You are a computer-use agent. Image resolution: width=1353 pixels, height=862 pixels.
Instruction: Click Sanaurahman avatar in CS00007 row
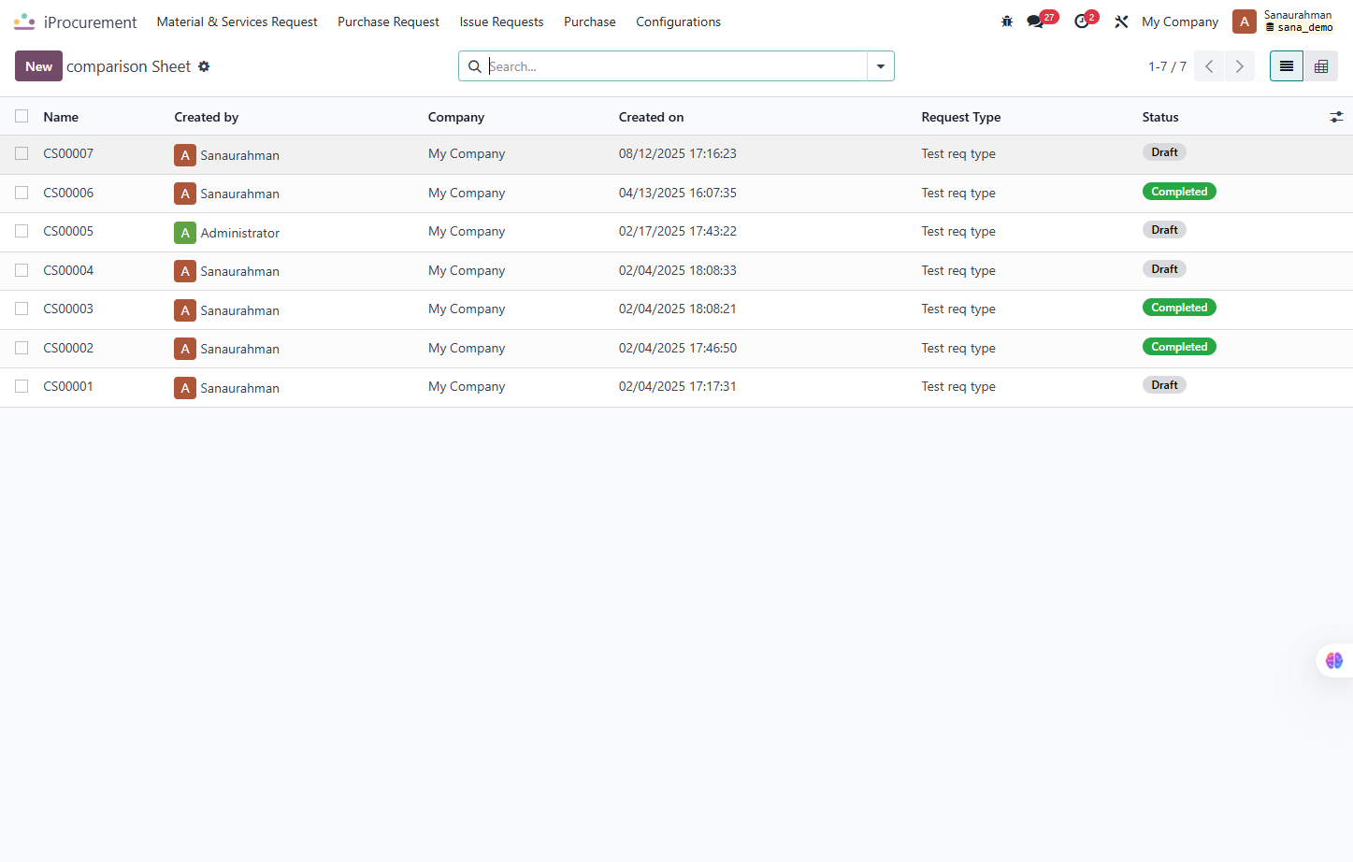click(185, 155)
